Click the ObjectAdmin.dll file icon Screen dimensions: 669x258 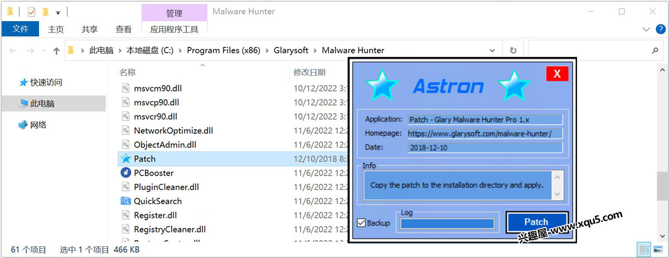(x=125, y=145)
